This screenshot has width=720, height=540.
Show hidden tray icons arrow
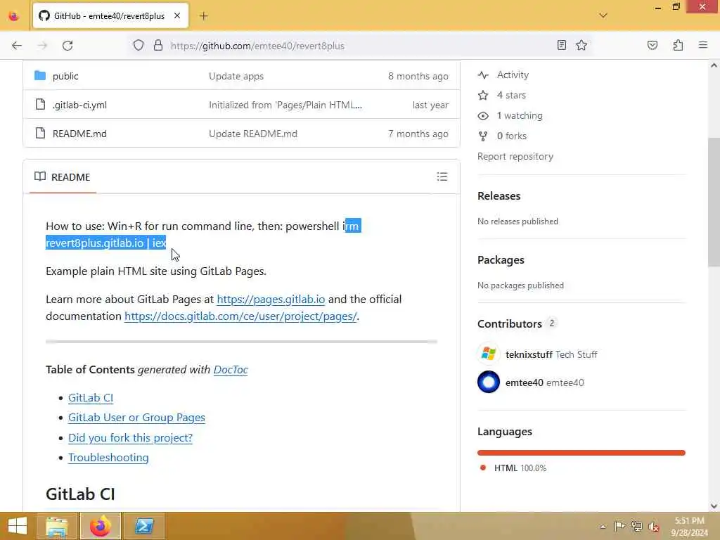603,526
